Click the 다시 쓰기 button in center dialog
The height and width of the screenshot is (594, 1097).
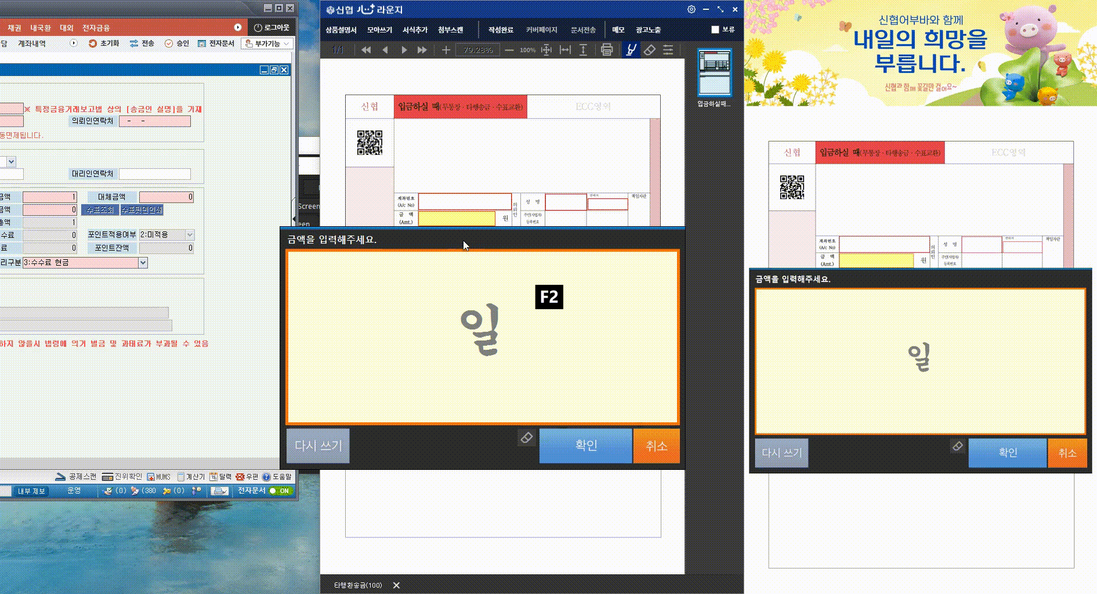(x=318, y=445)
